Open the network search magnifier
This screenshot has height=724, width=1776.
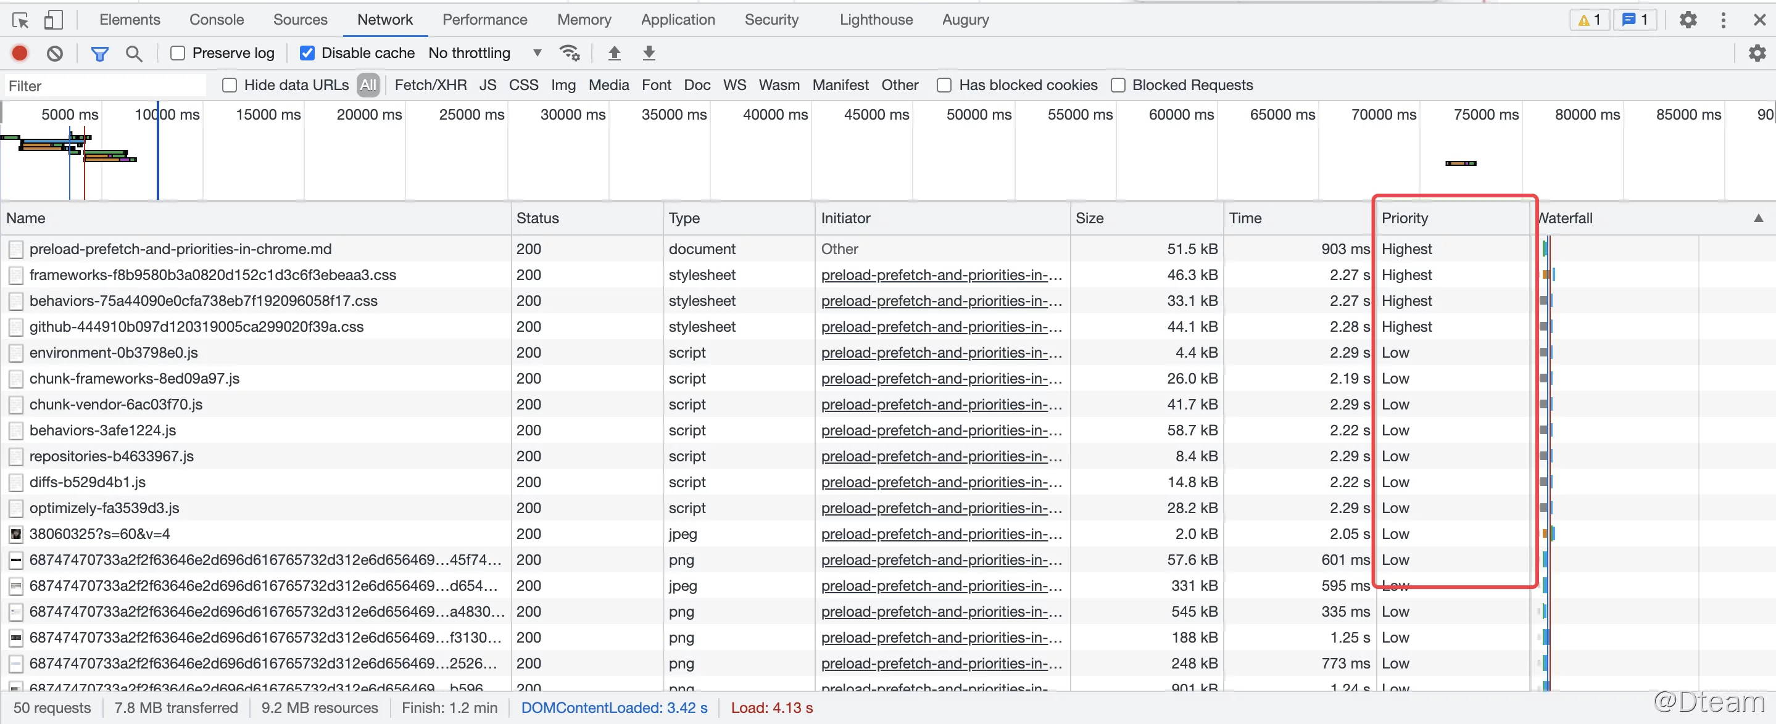tap(134, 53)
